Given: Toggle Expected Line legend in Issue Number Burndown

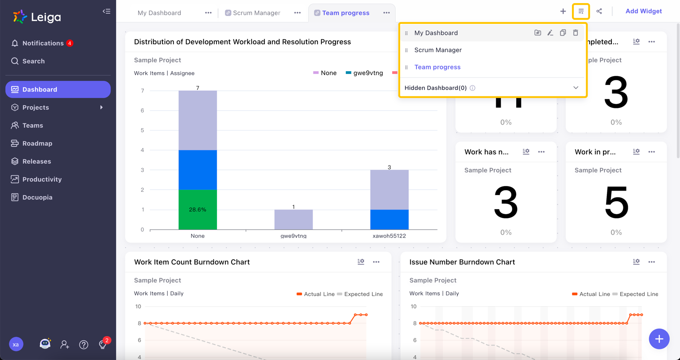Looking at the screenshot, I should tap(635, 294).
